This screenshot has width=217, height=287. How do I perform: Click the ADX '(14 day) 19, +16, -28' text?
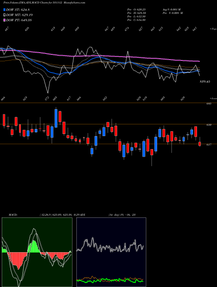coord(122,215)
